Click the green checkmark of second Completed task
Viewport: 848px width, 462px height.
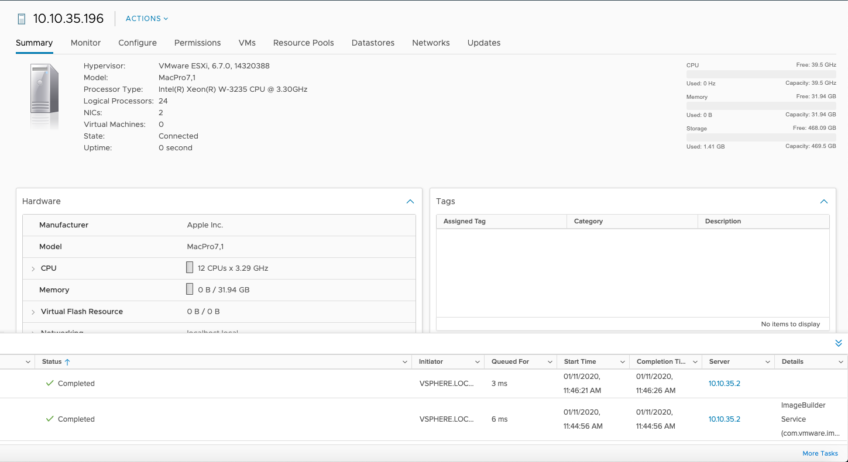50,419
